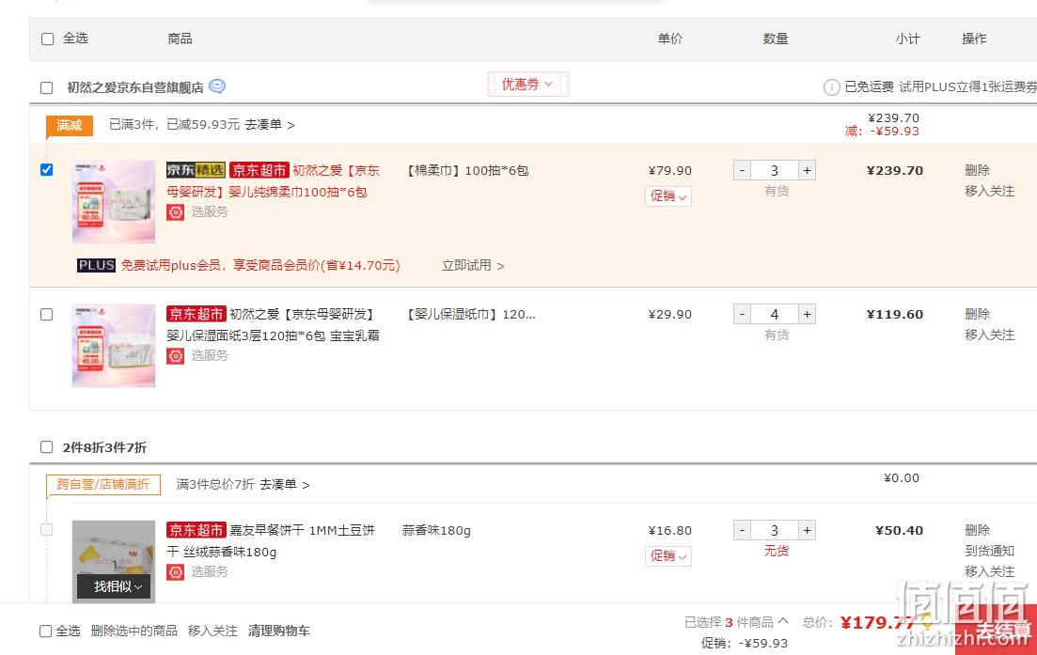Decrease quantity of 婴儿纯棉柔巾 item
This screenshot has height=655, width=1037.
[x=742, y=170]
